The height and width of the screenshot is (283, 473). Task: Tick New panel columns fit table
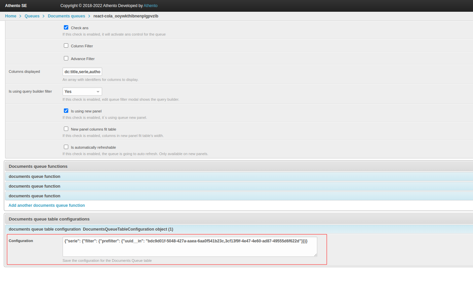(66, 129)
